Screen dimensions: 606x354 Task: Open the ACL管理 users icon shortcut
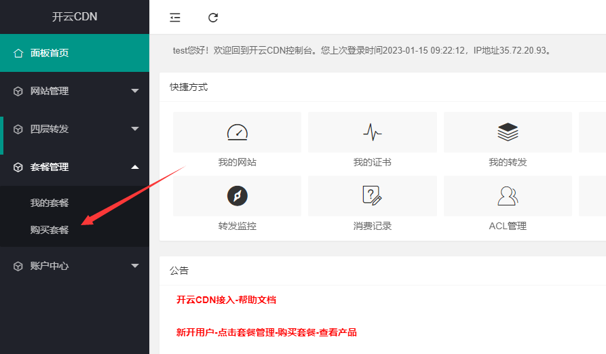coord(508,196)
